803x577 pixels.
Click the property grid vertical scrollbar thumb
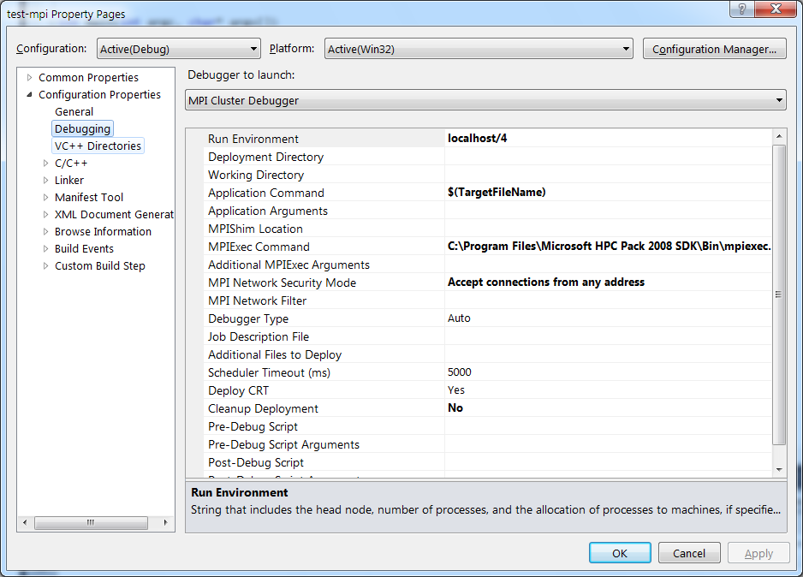click(779, 294)
